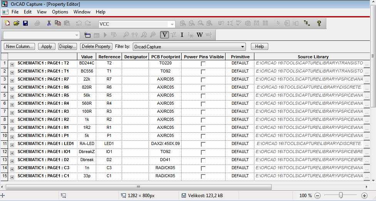Image resolution: width=376 pixels, height=201 pixels.
Task: Expand row SCHEMATIC1 : PAGE1 : IO1
Action: (12, 153)
